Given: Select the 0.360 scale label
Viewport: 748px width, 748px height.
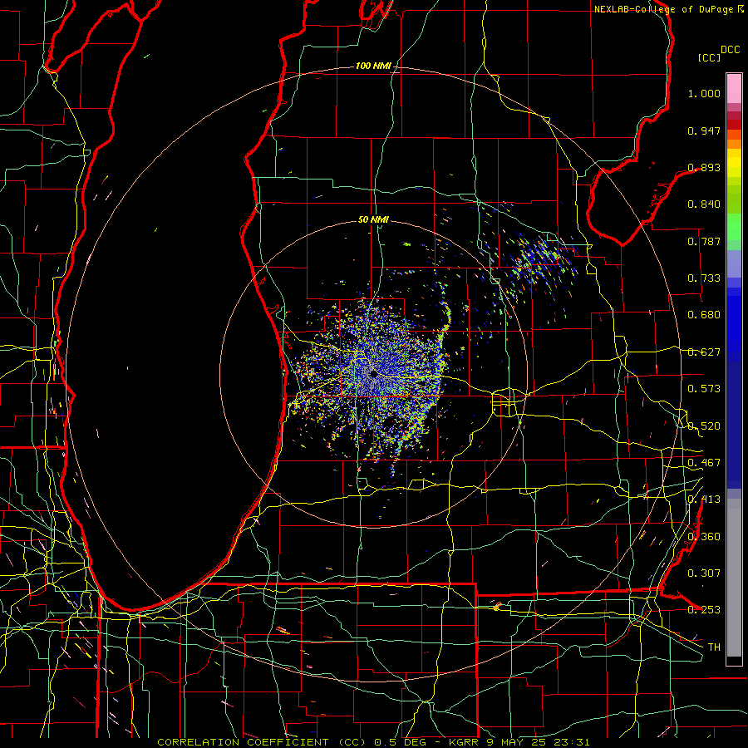Looking at the screenshot, I should tap(704, 537).
